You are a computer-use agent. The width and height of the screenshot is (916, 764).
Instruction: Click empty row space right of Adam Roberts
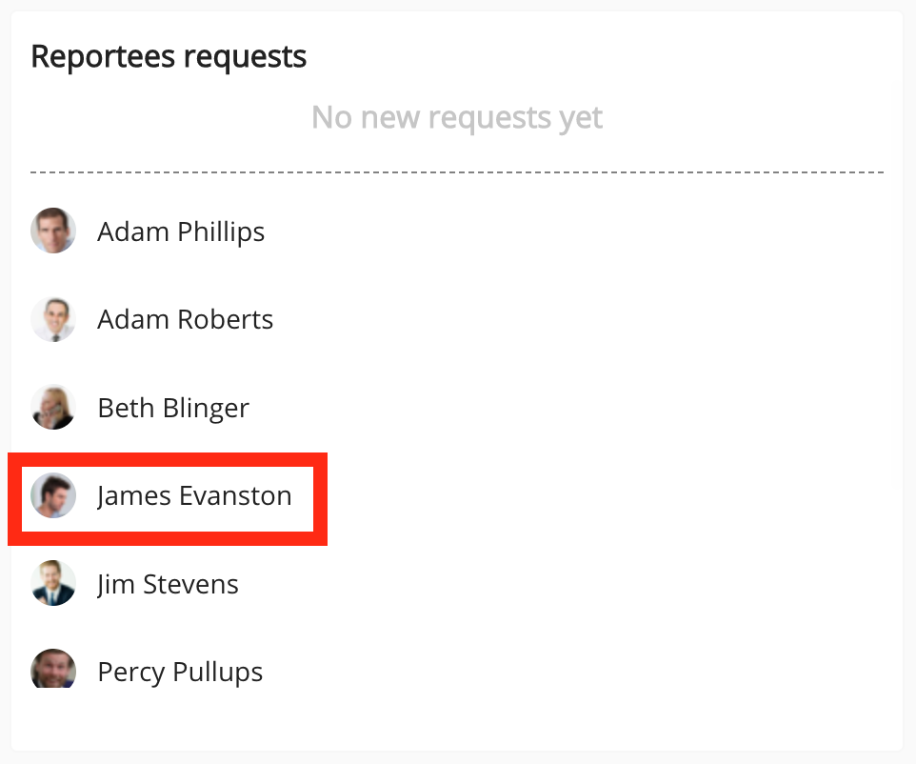click(x=571, y=319)
